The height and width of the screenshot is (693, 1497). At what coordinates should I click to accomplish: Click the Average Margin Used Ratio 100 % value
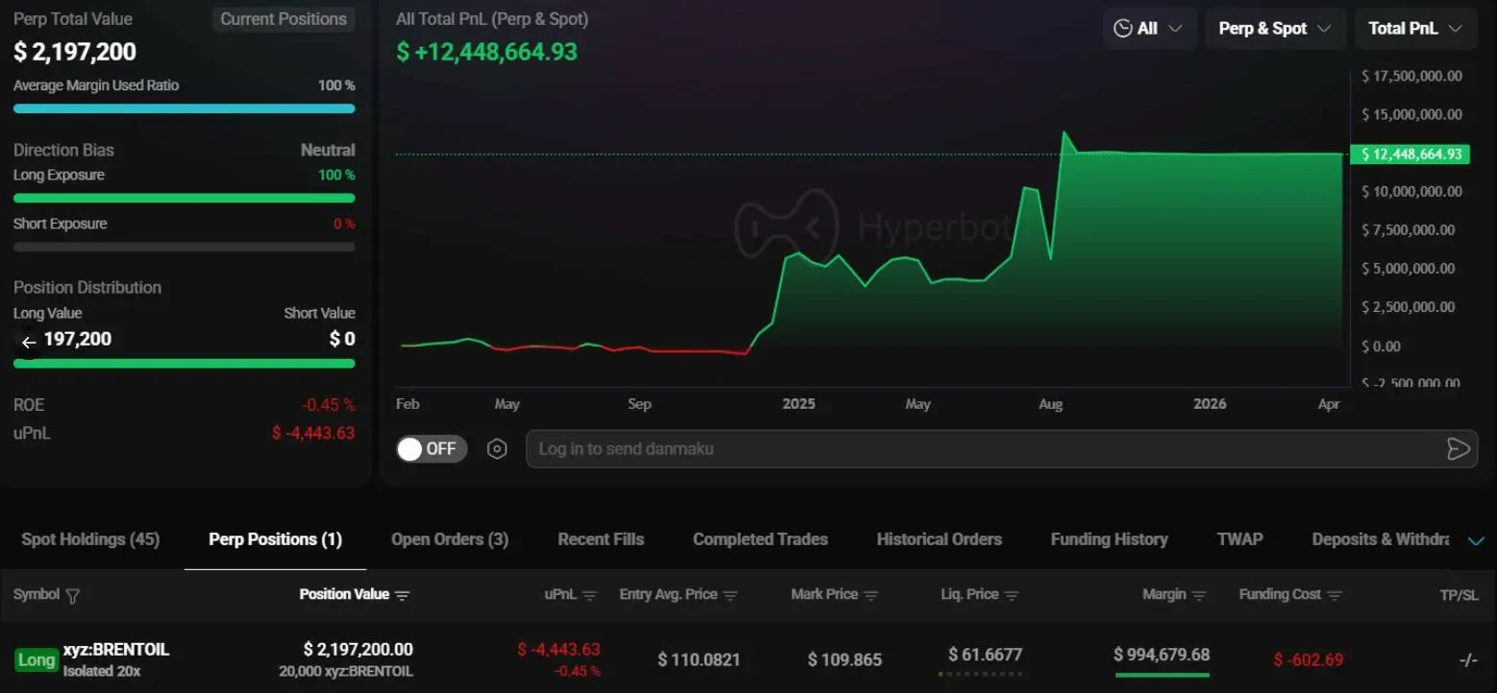(x=336, y=85)
